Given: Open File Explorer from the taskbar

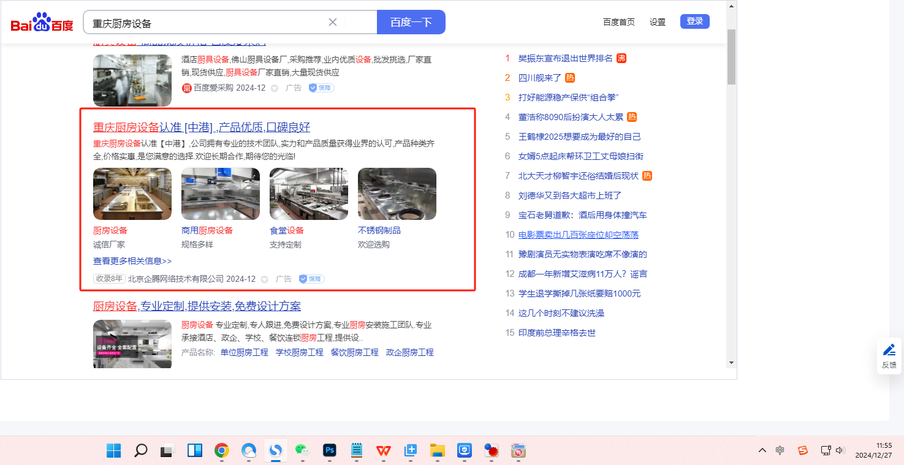Looking at the screenshot, I should tap(437, 451).
